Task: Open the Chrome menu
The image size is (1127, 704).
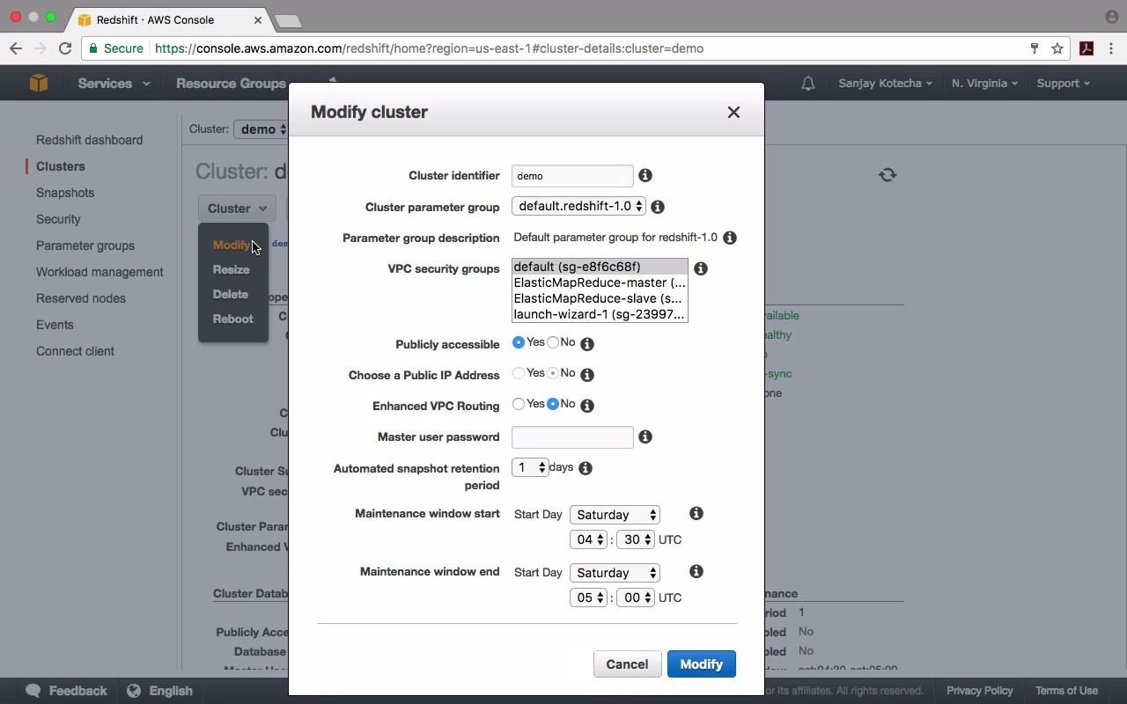Action: 1111,48
